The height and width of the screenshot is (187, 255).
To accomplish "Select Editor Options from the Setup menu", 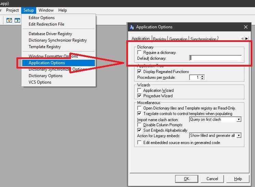I will pos(42,18).
